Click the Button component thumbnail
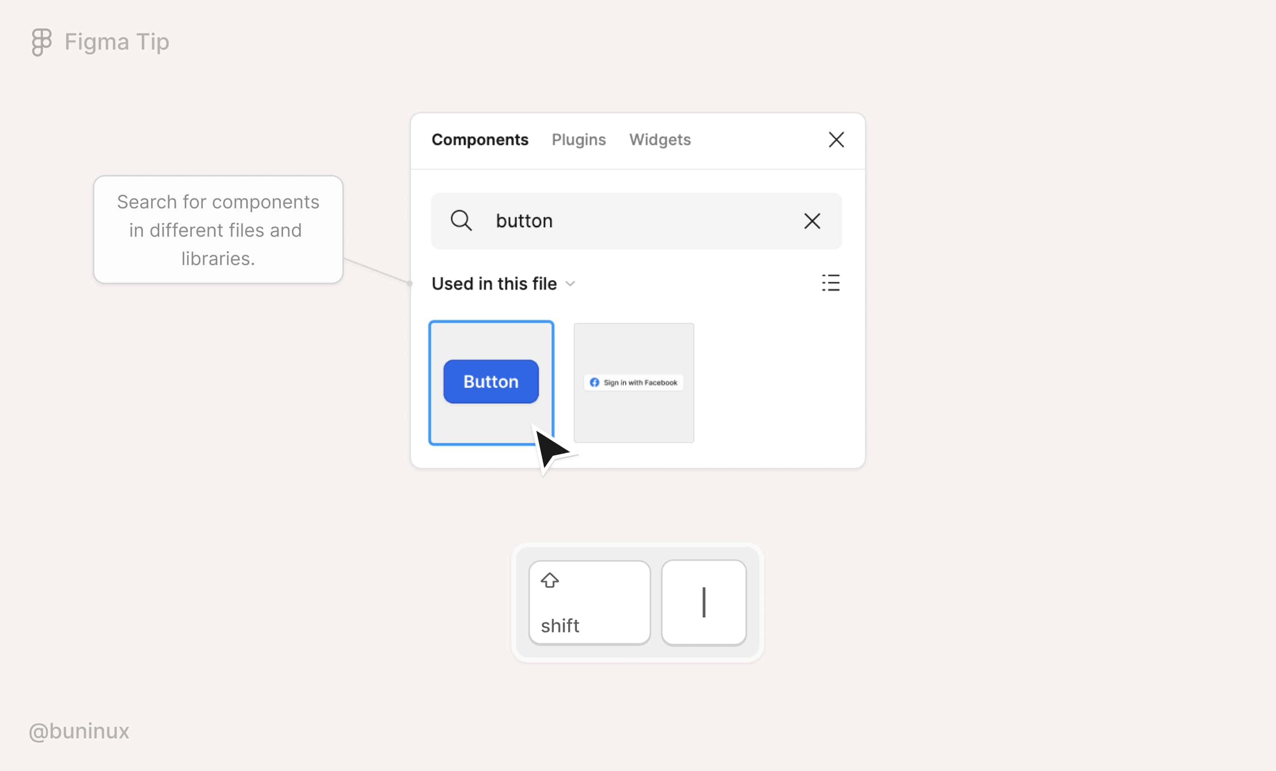This screenshot has width=1276, height=771. pyautogui.click(x=491, y=382)
